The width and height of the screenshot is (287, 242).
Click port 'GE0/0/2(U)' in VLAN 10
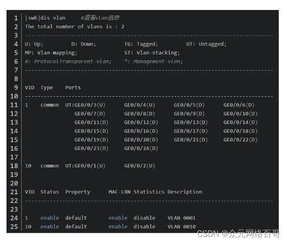pos(140,166)
